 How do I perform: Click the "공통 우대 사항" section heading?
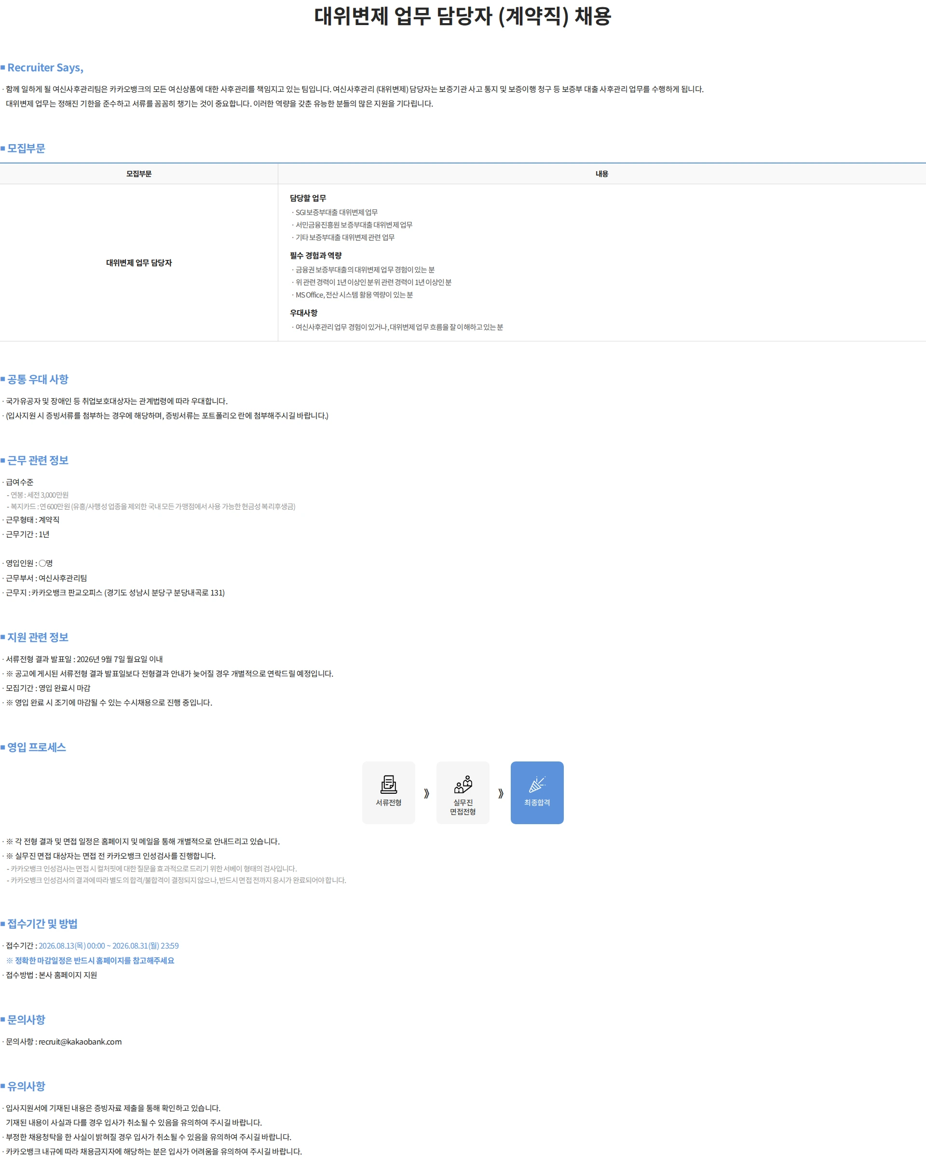(x=38, y=379)
